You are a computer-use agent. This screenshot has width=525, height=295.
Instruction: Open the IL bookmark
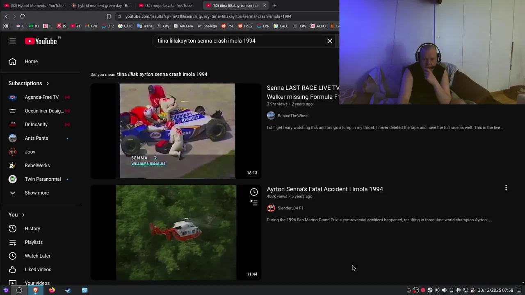48,26
